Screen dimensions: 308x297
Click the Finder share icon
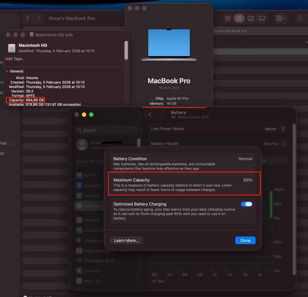(300, 18)
